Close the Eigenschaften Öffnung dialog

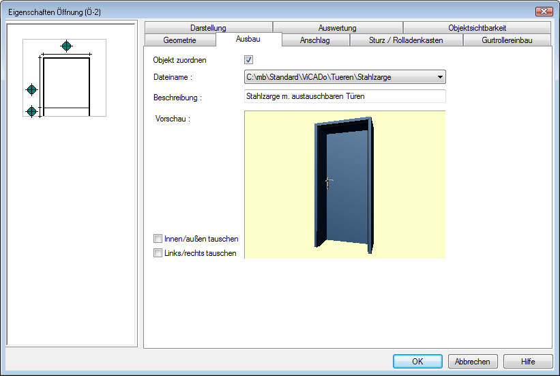pos(544,12)
